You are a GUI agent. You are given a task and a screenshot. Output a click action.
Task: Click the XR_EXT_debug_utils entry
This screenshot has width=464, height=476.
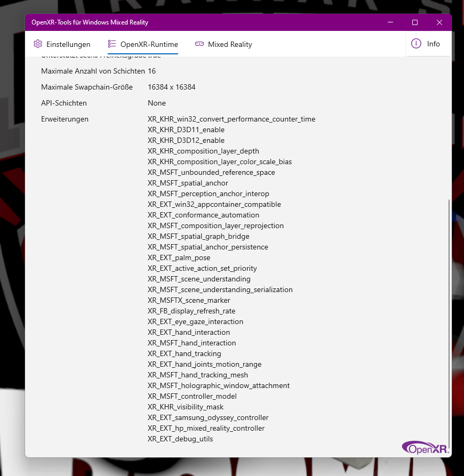180,439
